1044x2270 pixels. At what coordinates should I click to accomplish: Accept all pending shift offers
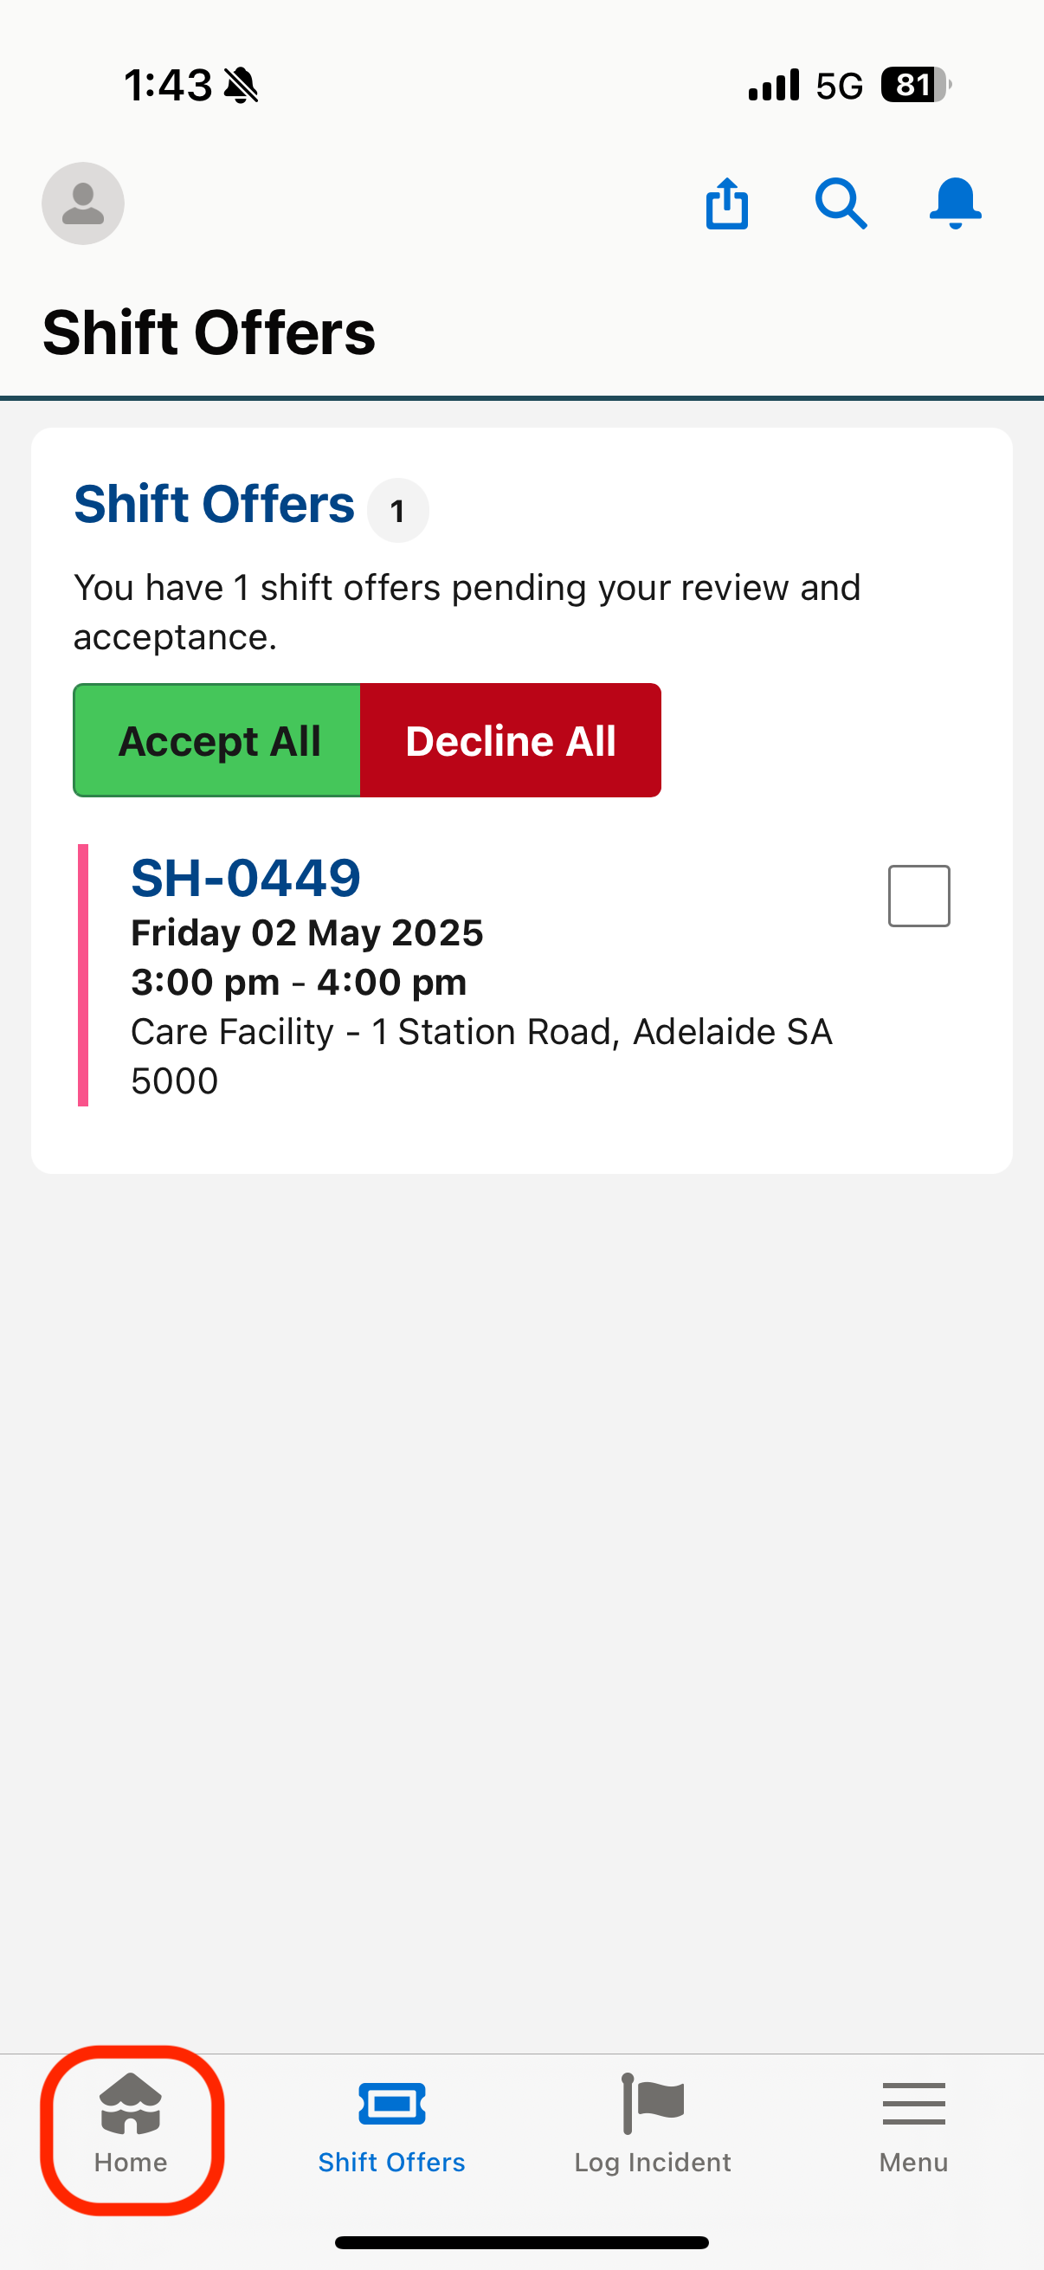click(x=217, y=740)
